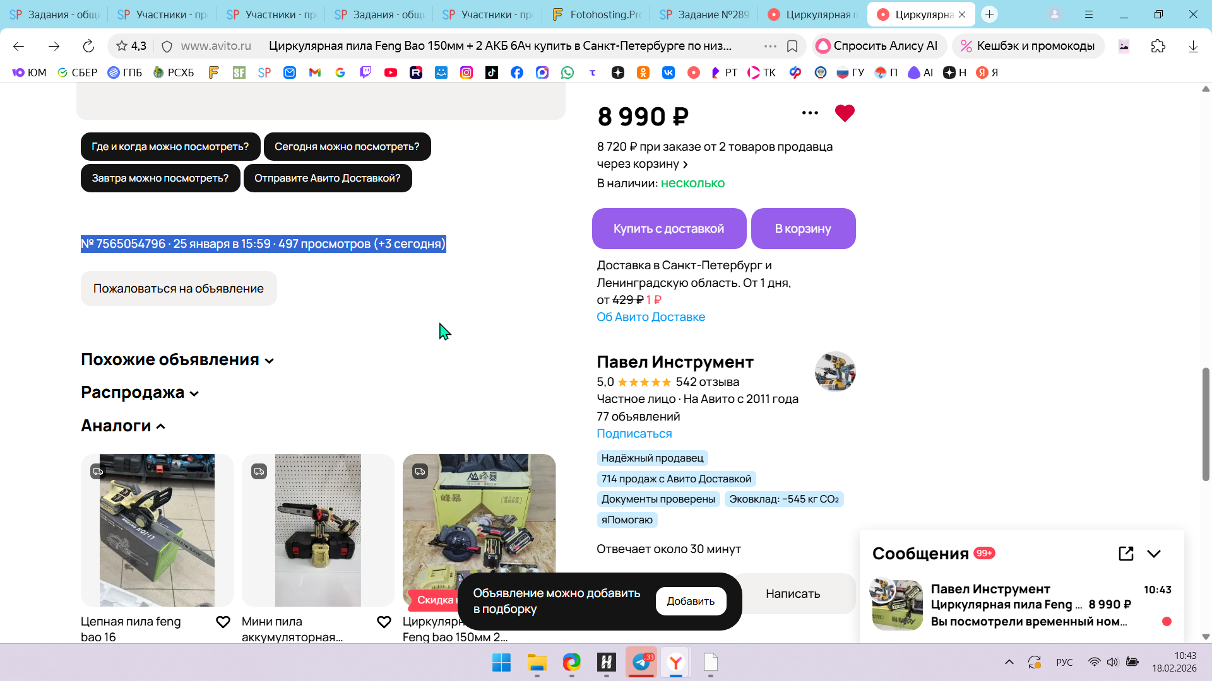Remove listing from favorites with red heart
This screenshot has width=1212, height=681.
click(x=844, y=113)
